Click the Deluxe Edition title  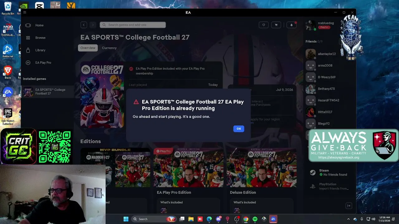243,193
